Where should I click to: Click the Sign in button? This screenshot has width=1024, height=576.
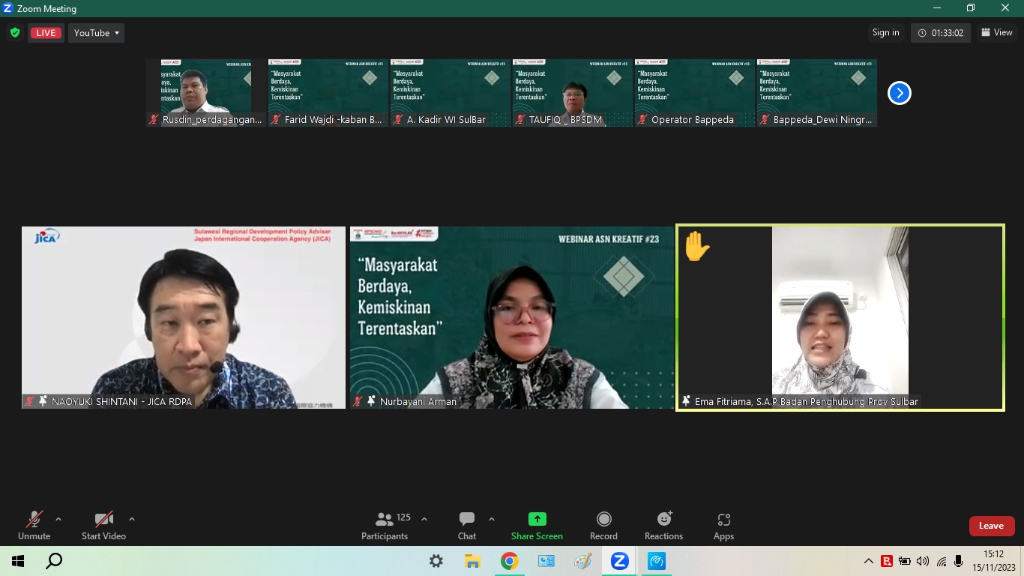(885, 32)
